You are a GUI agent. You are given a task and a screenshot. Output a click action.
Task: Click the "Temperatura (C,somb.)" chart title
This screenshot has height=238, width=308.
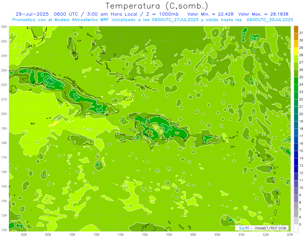(x=156, y=6)
